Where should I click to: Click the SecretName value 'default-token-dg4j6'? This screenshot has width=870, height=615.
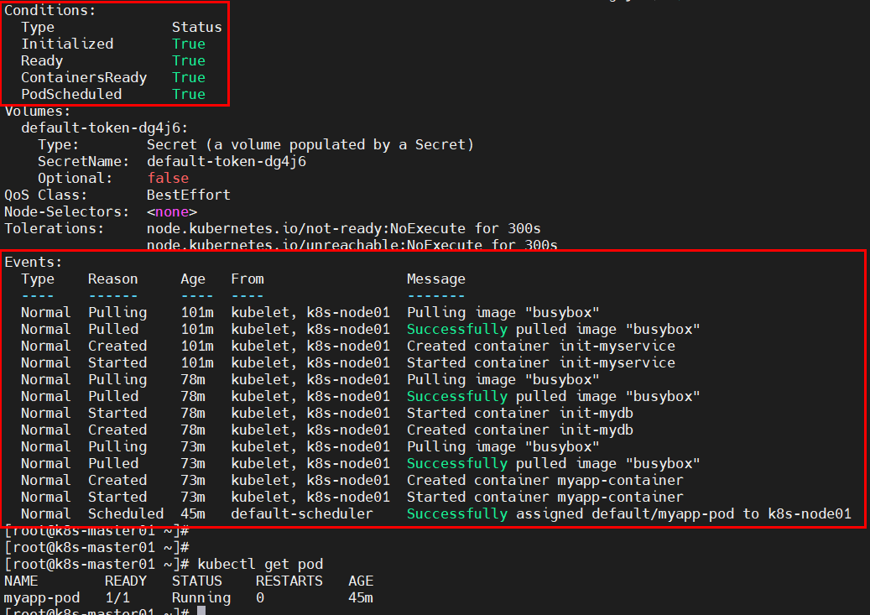(227, 162)
